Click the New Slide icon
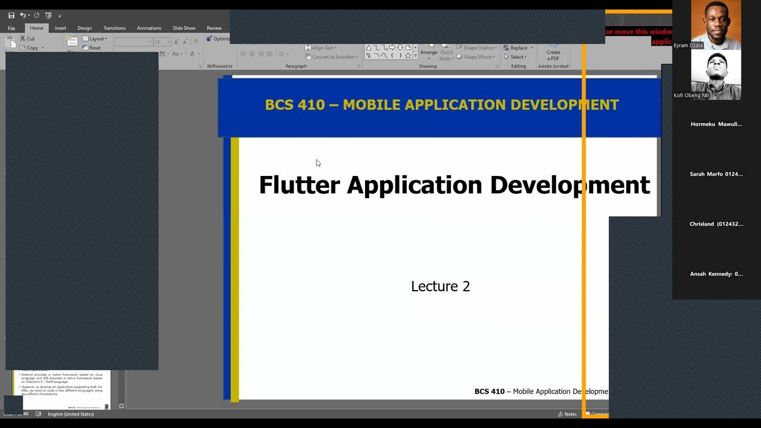The width and height of the screenshot is (761, 428). tap(73, 41)
